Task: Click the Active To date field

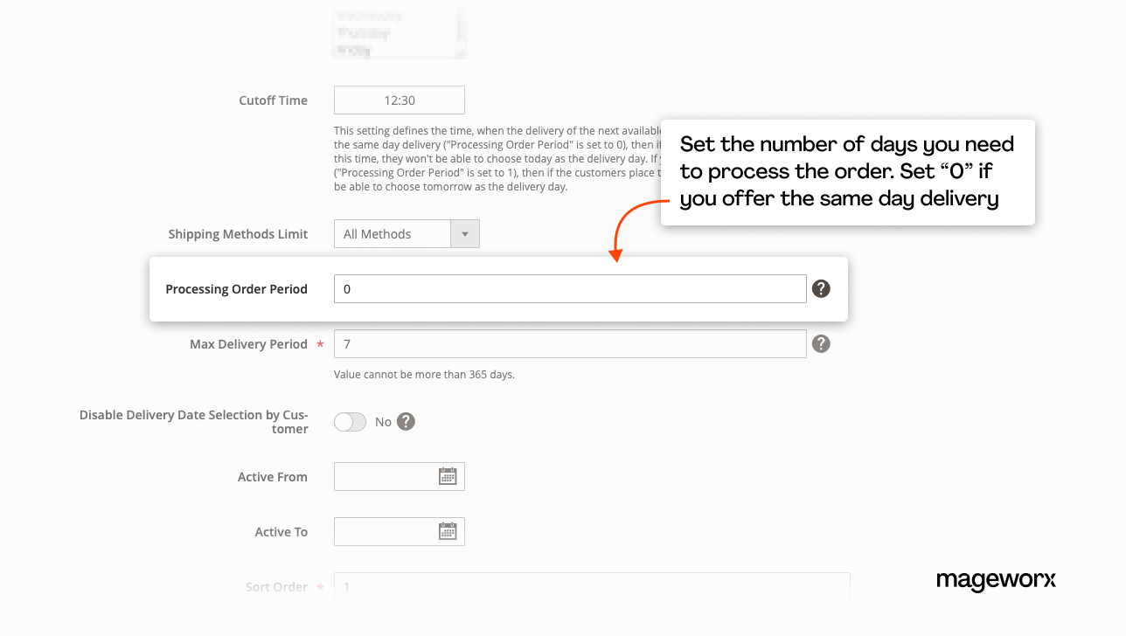Action: (x=385, y=532)
